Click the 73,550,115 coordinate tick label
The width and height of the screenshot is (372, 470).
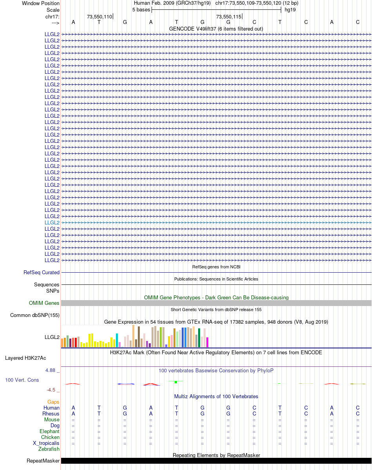click(x=229, y=17)
